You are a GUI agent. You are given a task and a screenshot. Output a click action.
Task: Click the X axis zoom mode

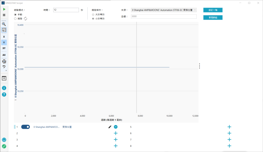tap(4, 37)
